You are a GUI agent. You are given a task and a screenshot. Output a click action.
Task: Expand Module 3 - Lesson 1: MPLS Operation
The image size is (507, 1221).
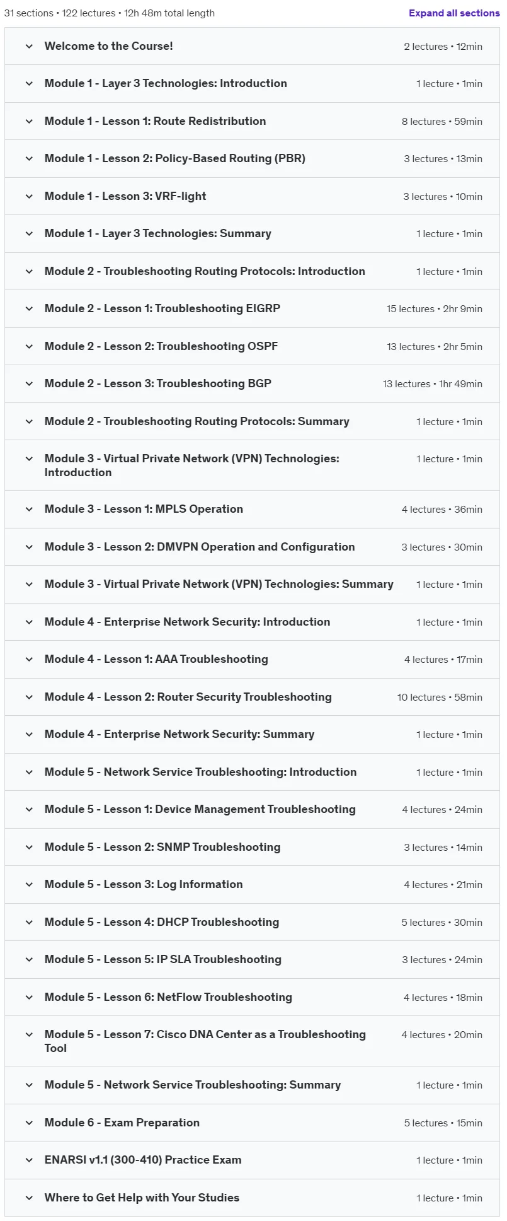[252, 509]
